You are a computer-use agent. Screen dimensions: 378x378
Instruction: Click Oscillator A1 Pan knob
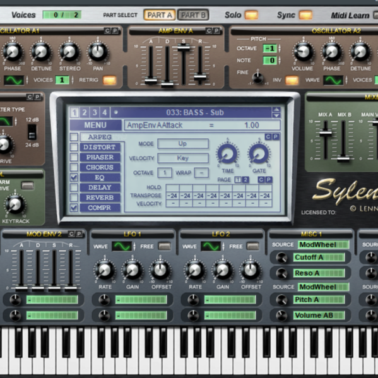98,52
